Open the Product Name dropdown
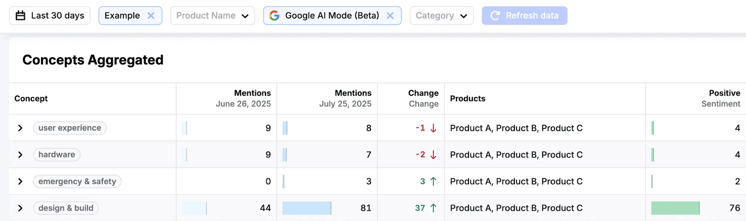 point(212,16)
